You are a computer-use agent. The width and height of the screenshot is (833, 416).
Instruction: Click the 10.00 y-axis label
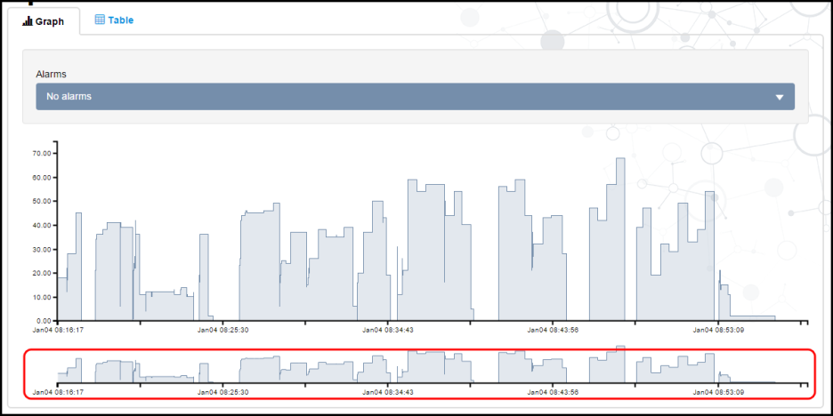pos(42,297)
